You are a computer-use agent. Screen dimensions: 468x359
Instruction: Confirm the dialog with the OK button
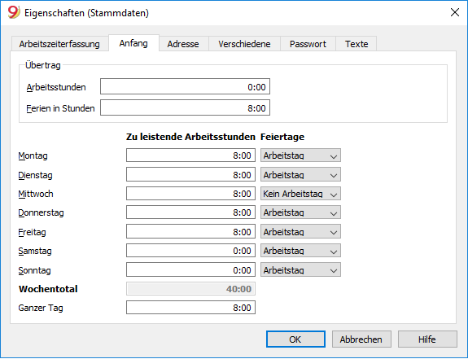tap(295, 339)
